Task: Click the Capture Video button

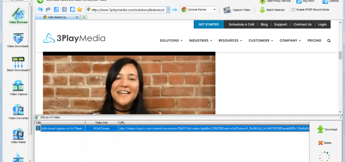Action: 237,10
